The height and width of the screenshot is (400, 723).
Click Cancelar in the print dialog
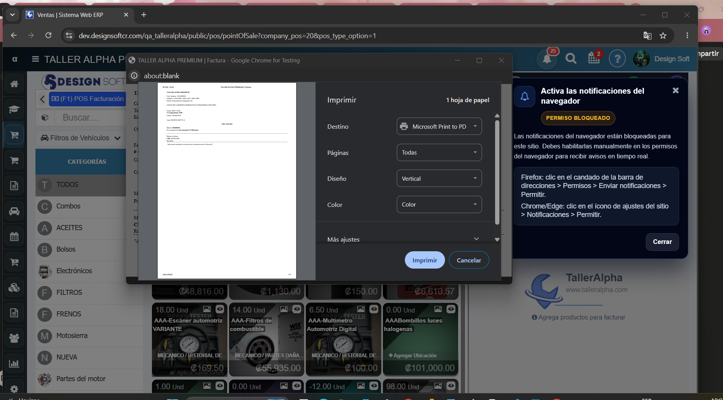click(469, 260)
